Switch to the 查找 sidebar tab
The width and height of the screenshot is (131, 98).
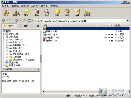click(x=24, y=26)
